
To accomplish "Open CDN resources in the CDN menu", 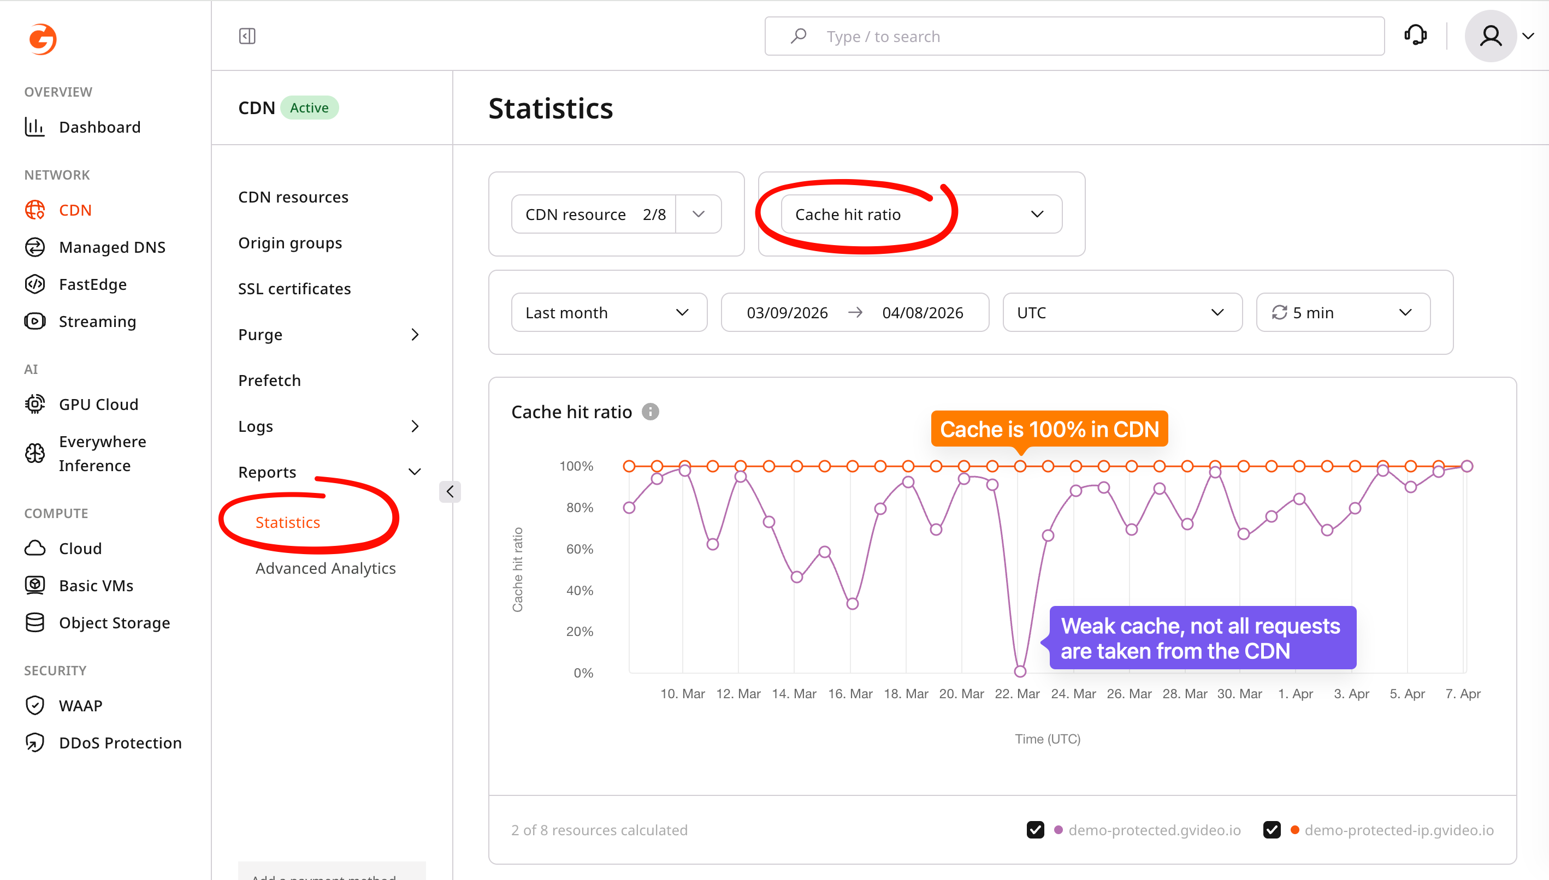I will (x=293, y=197).
